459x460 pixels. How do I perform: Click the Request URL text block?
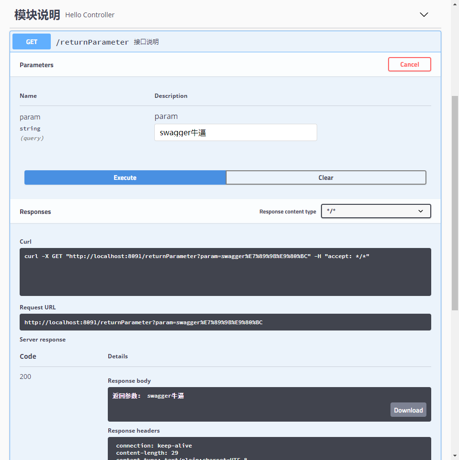point(225,322)
